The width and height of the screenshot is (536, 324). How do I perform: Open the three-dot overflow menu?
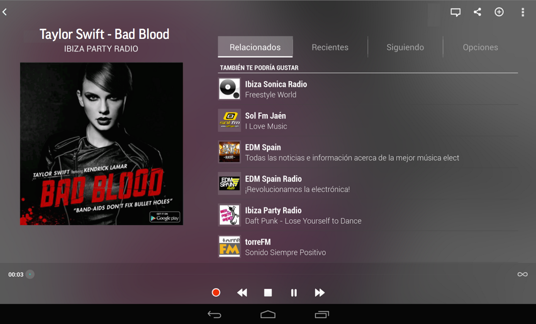[x=523, y=12]
